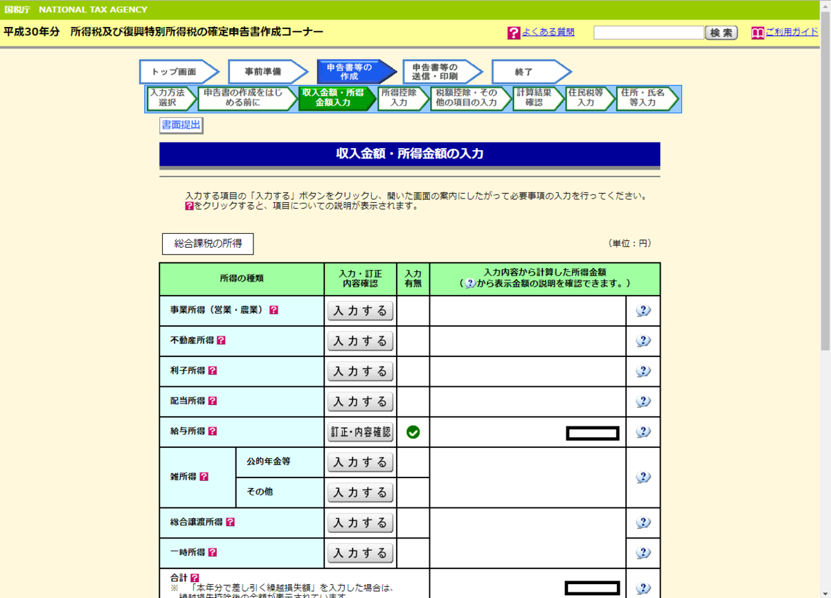Show amount explanation bubble for 配当所得 row
This screenshot has height=598, width=831.
[x=643, y=401]
